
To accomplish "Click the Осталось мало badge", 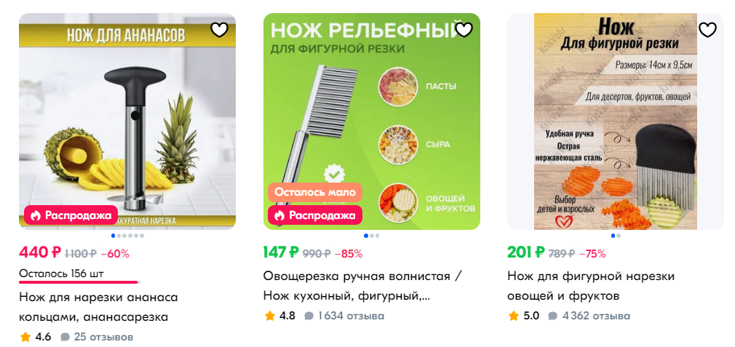I will [x=315, y=193].
